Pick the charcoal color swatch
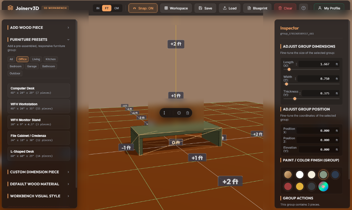This screenshot has height=210, width=352. tap(311, 186)
